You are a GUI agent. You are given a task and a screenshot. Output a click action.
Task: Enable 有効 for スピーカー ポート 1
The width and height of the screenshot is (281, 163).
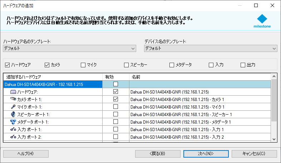[115, 114]
